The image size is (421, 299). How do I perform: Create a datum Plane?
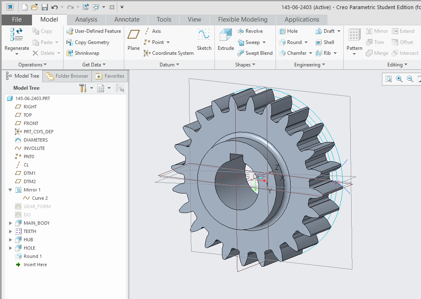(x=133, y=39)
